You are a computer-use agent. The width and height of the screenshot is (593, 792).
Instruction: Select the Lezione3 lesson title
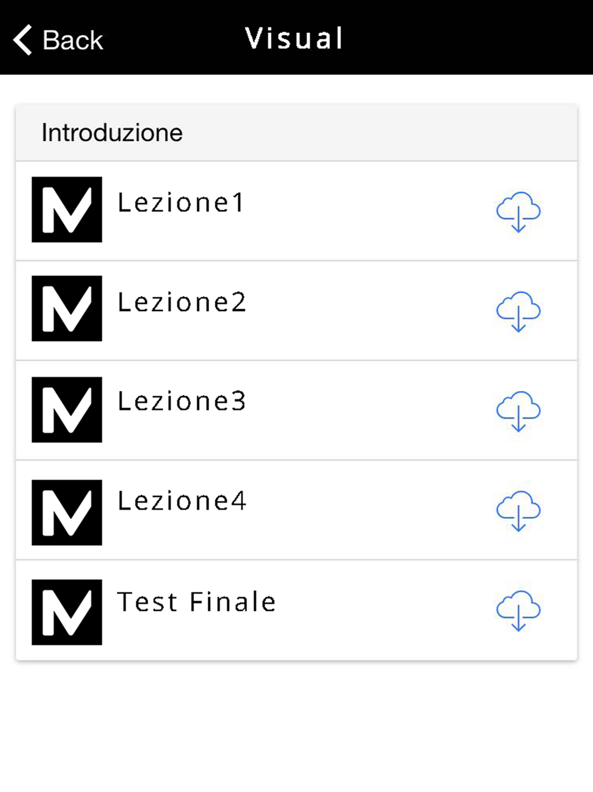pyautogui.click(x=181, y=402)
